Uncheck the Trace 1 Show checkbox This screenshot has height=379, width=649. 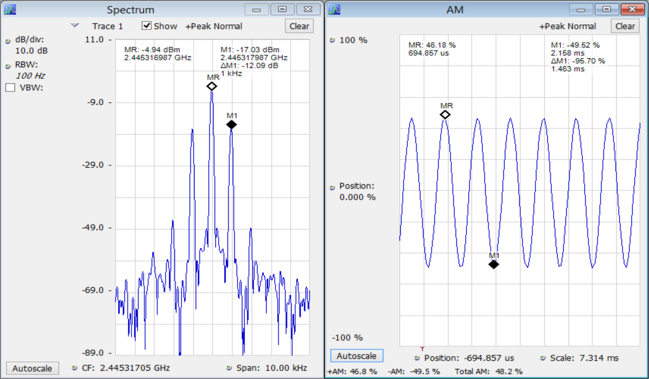tap(147, 26)
